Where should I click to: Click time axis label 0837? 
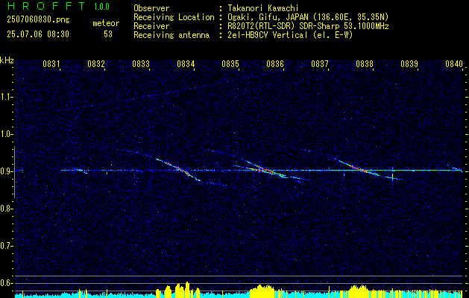pyautogui.click(x=320, y=64)
